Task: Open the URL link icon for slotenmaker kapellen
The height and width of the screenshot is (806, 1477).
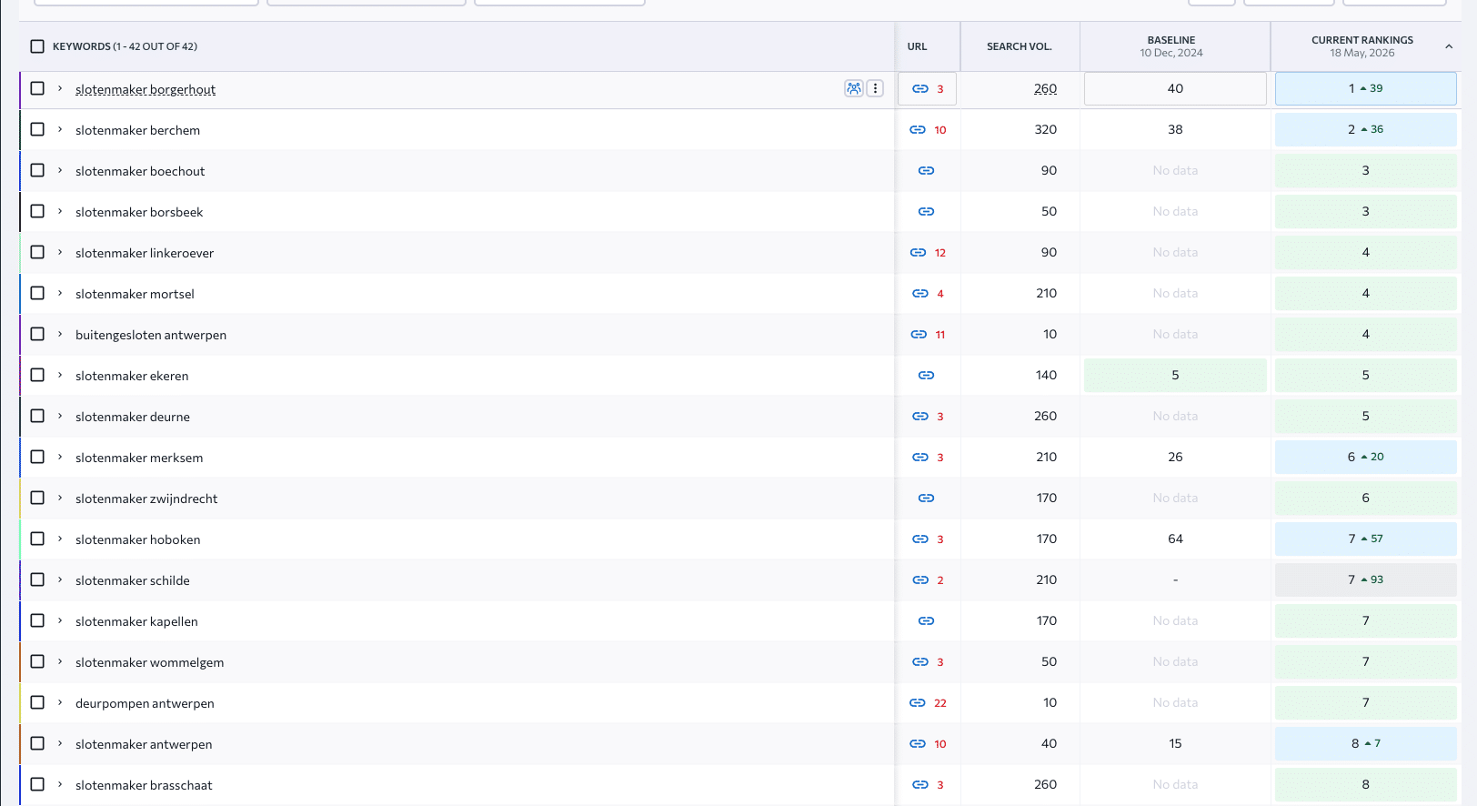Action: point(926,621)
